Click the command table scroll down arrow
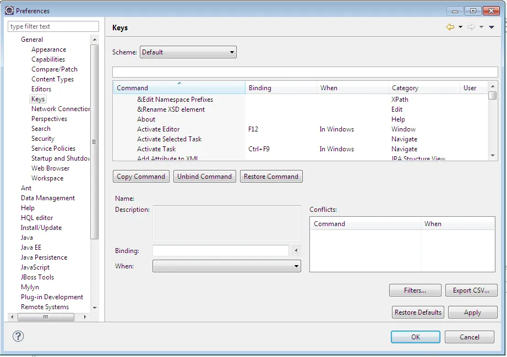This screenshot has height=357, width=507. 493,156
